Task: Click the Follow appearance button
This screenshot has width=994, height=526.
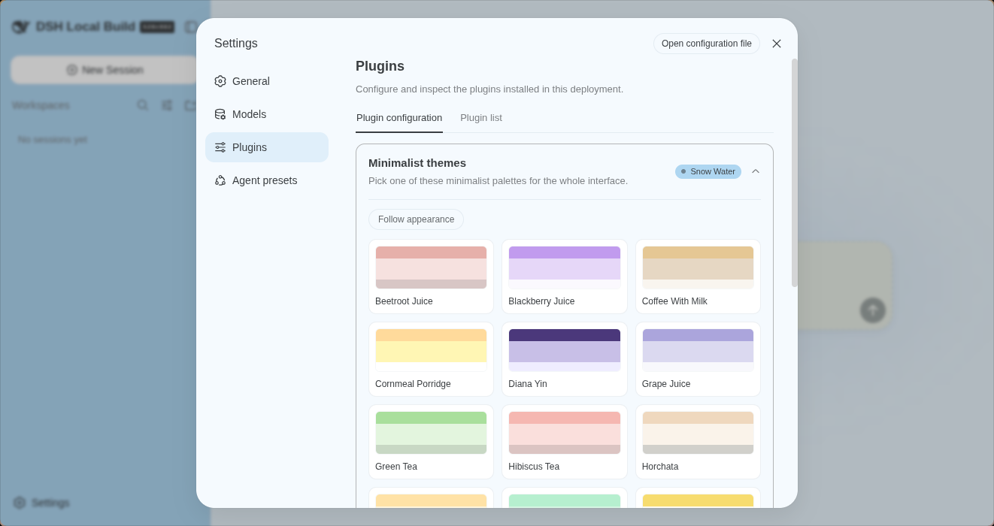Action: tap(416, 219)
